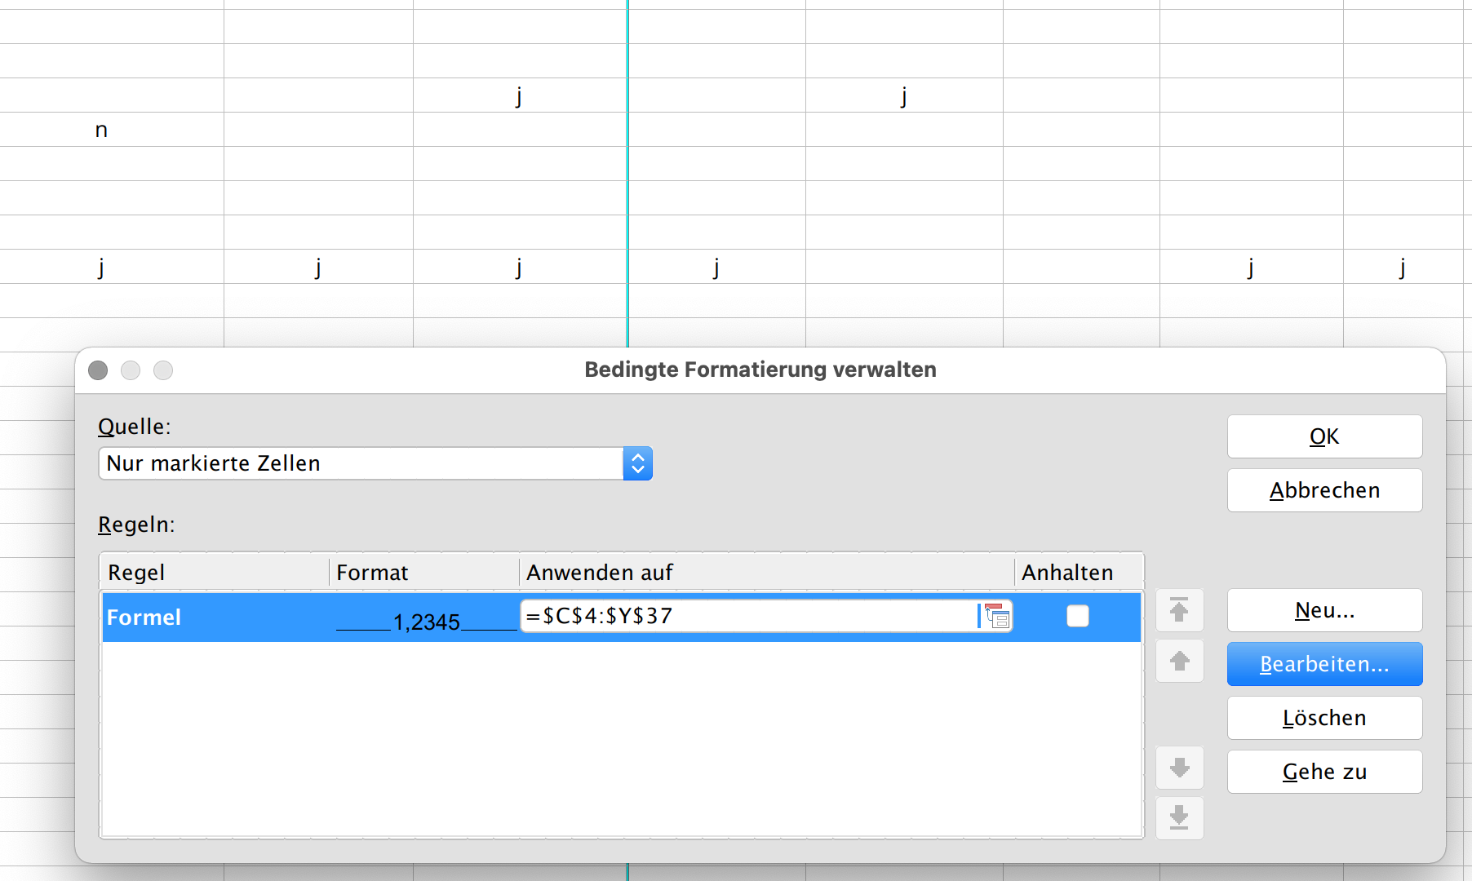This screenshot has width=1472, height=881.
Task: Create a new rule with Neu...
Action: pos(1323,610)
